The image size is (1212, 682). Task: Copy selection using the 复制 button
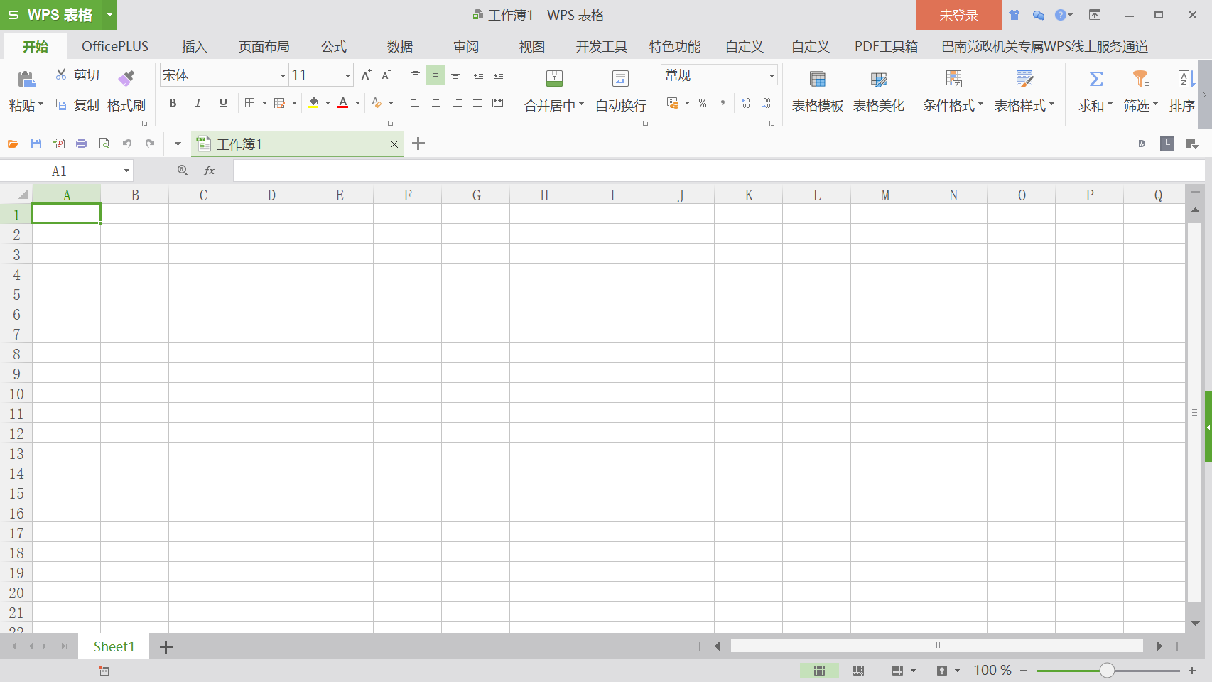(x=77, y=105)
